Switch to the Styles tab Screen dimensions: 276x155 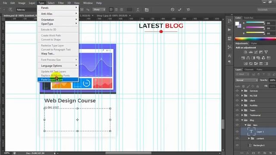click(254, 43)
